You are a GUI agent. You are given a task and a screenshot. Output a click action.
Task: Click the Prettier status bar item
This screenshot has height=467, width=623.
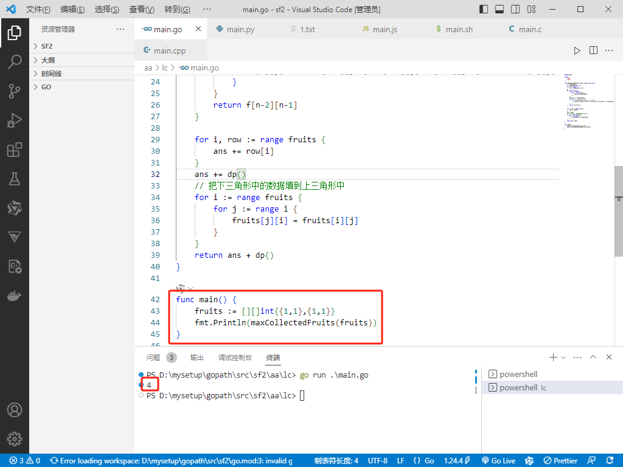(560, 461)
